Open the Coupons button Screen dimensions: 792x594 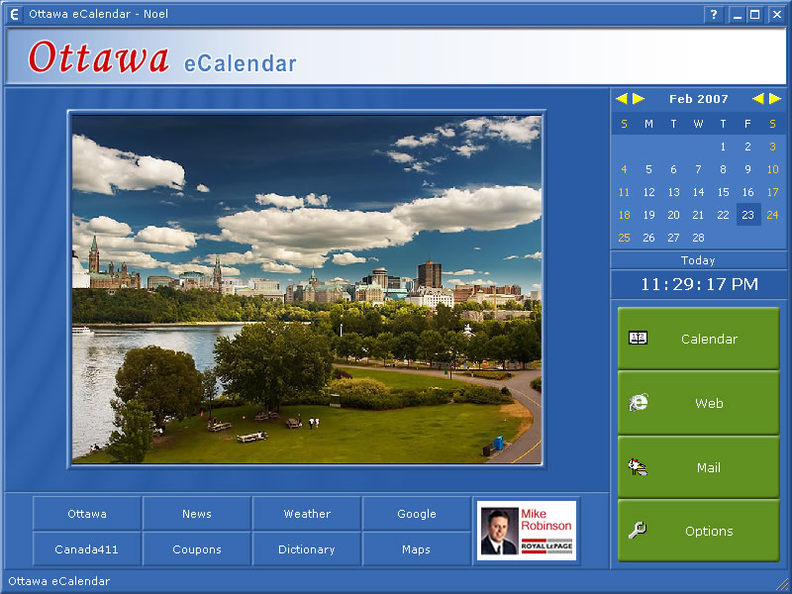click(x=197, y=549)
